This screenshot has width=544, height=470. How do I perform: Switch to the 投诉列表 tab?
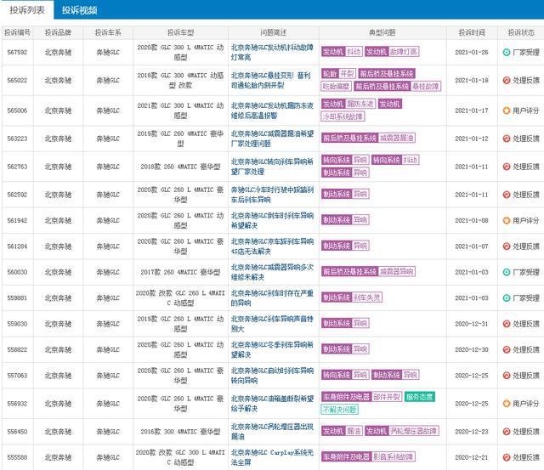(27, 10)
